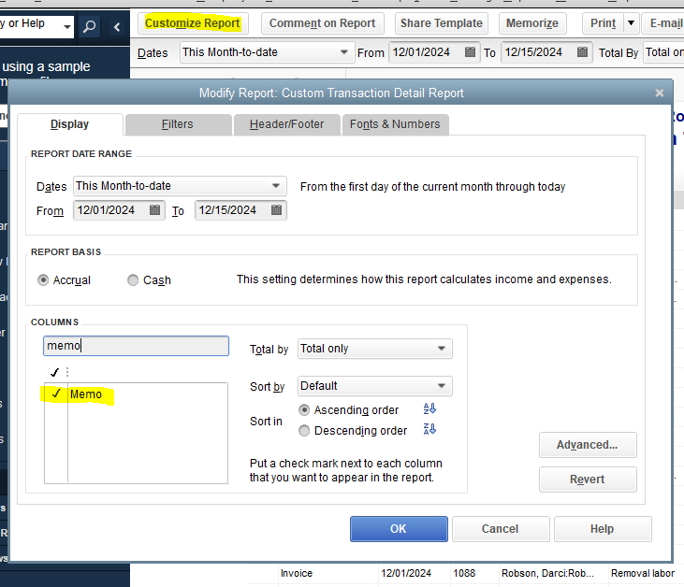Click the E-mail button
Image resolution: width=684 pixels, height=587 pixels.
tap(665, 23)
